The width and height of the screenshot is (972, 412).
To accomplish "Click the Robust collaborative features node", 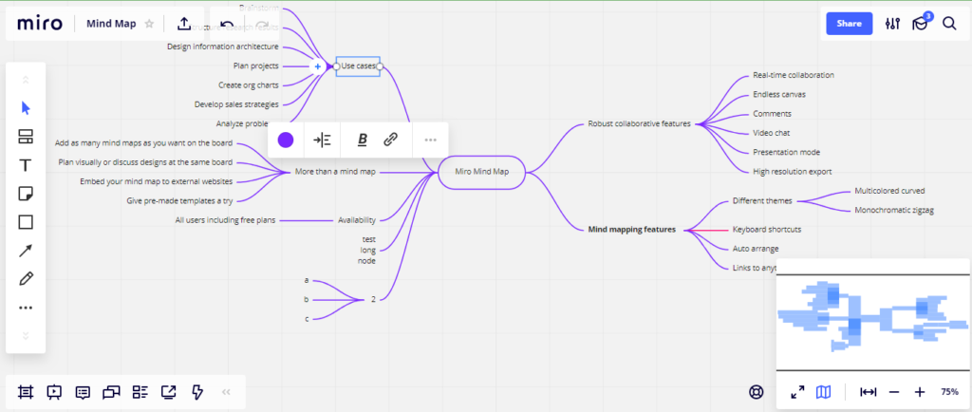I will (x=639, y=124).
